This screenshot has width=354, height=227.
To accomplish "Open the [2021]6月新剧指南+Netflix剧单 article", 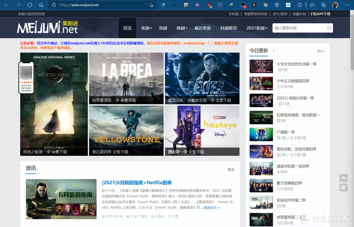I will click(137, 182).
